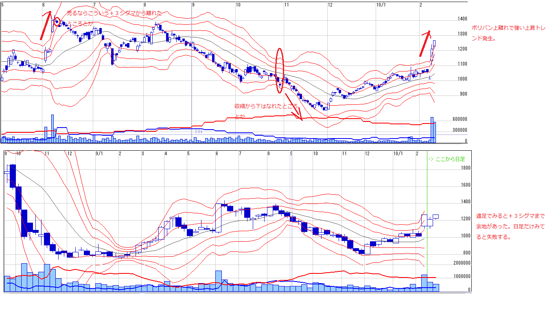Click the small red circle marking the June peak

[x=57, y=21]
